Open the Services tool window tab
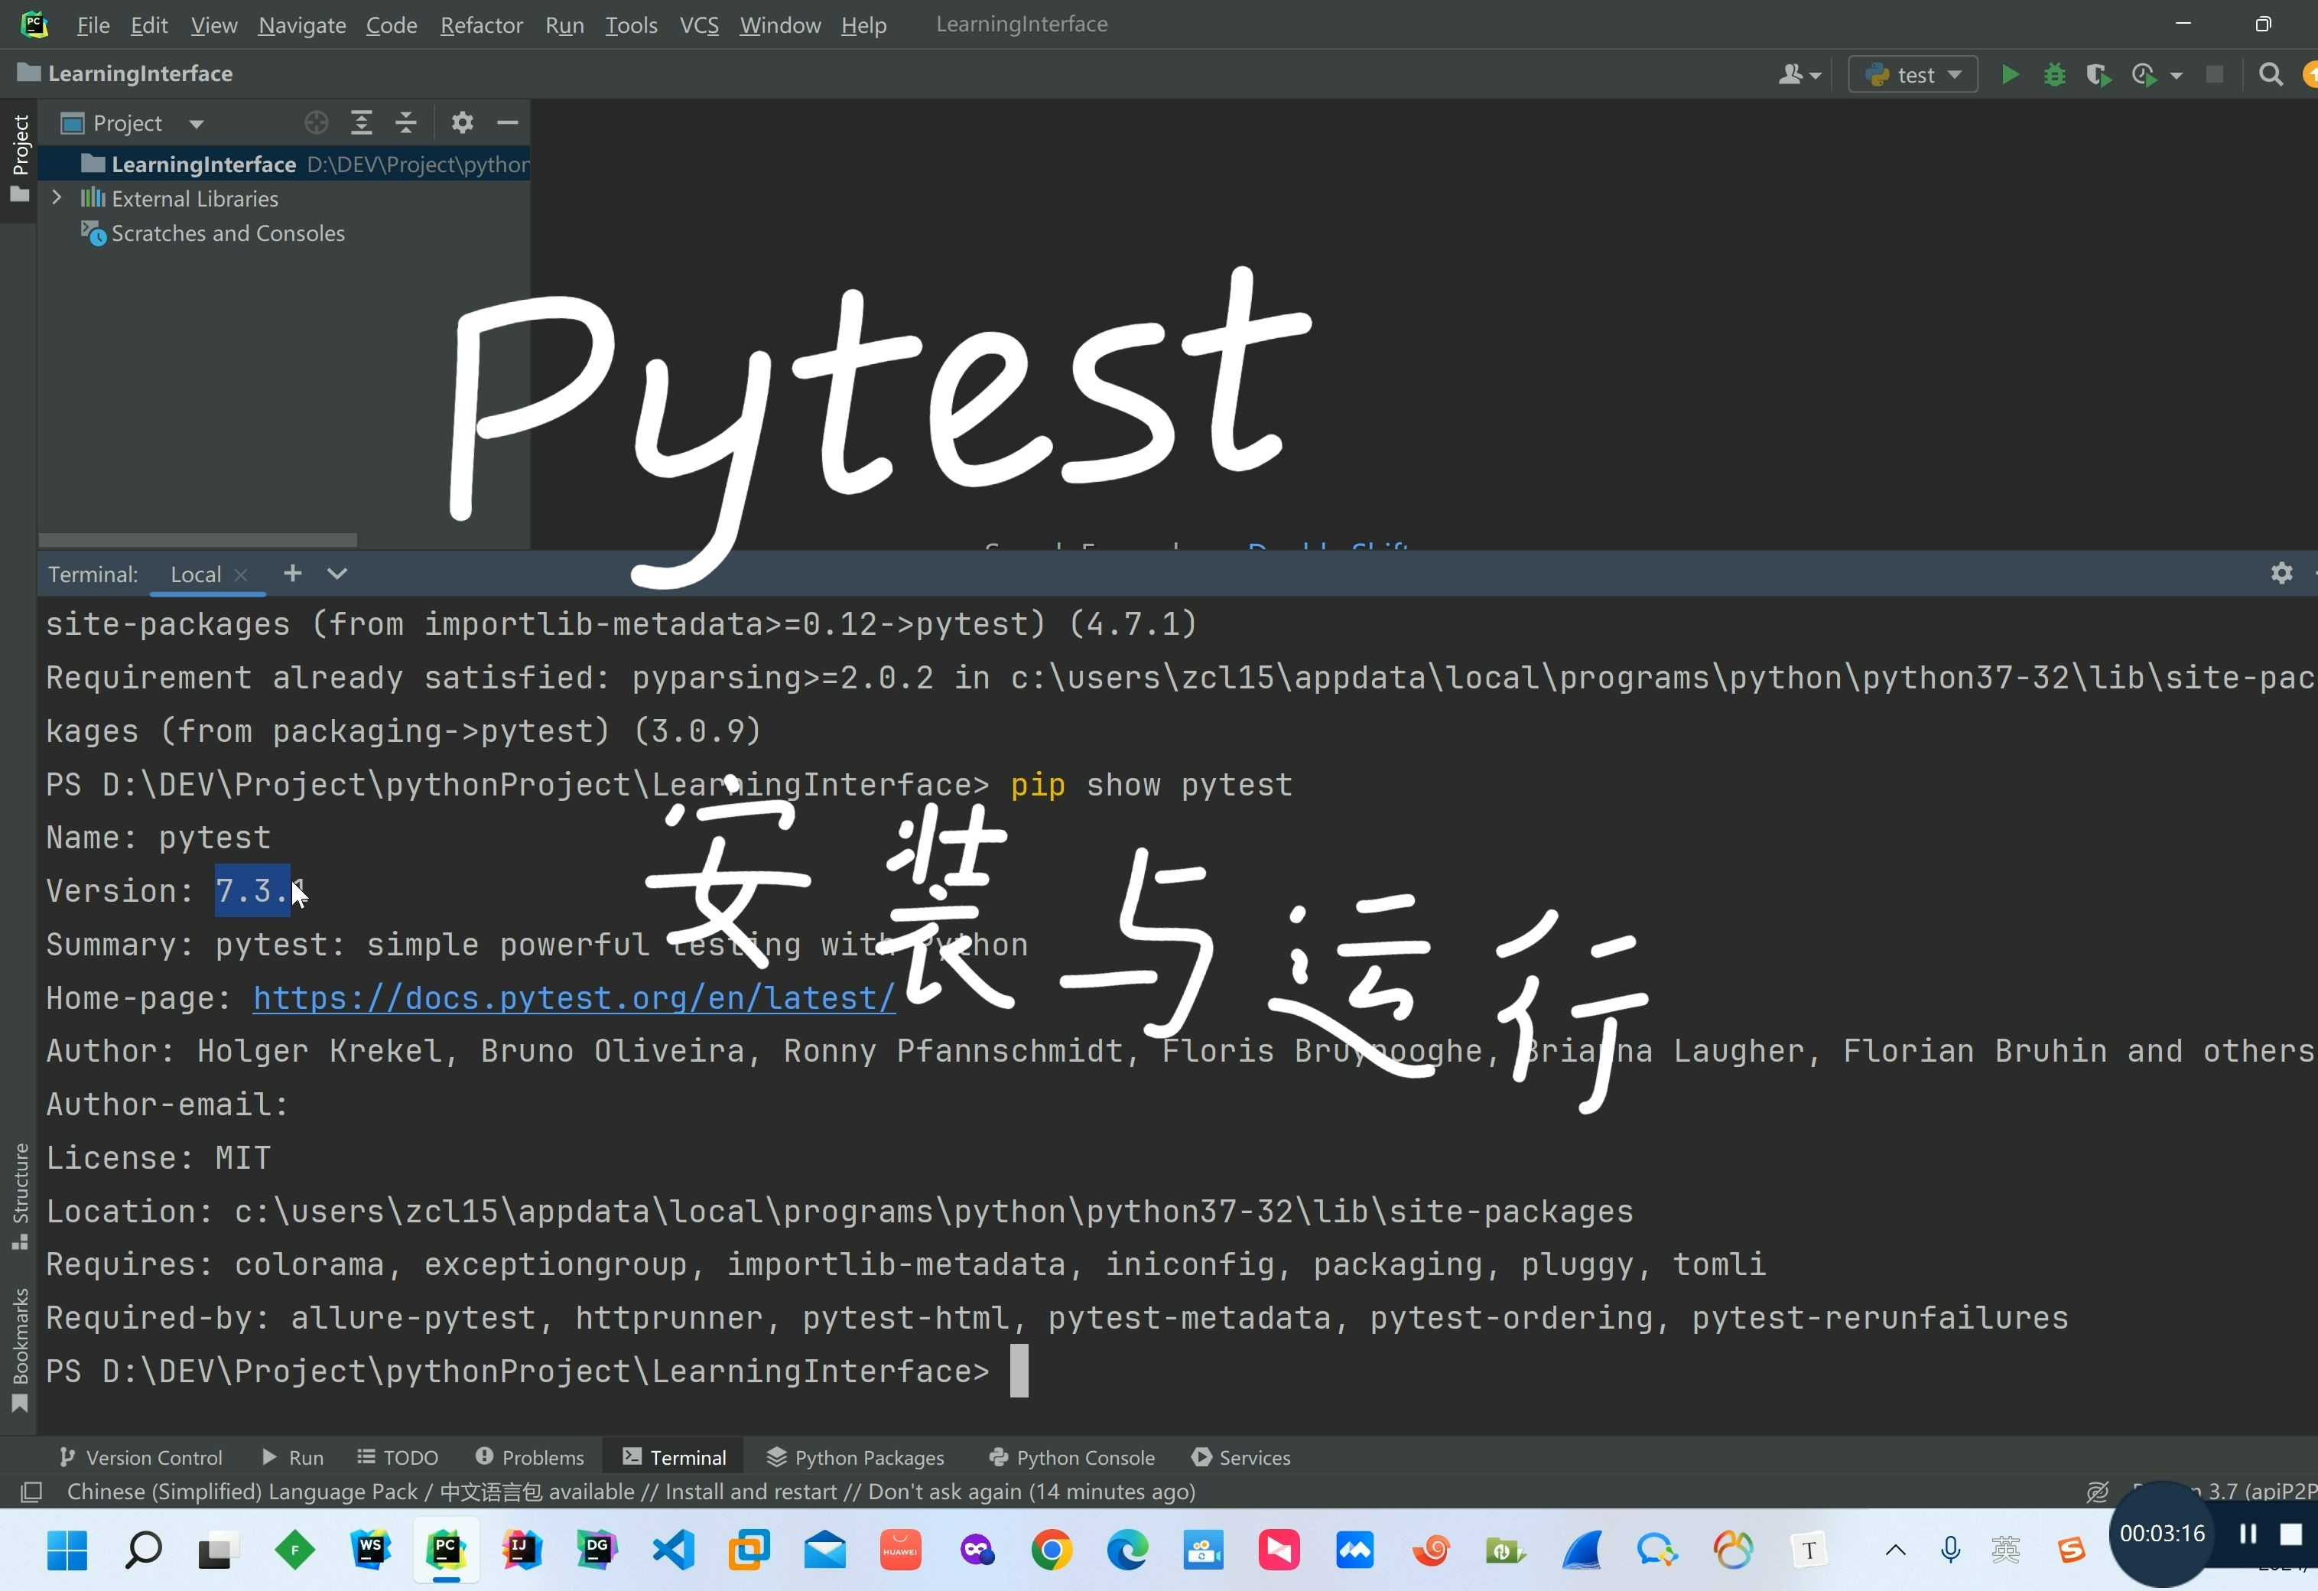Screen dimensions: 2318x1591 [1240, 1457]
